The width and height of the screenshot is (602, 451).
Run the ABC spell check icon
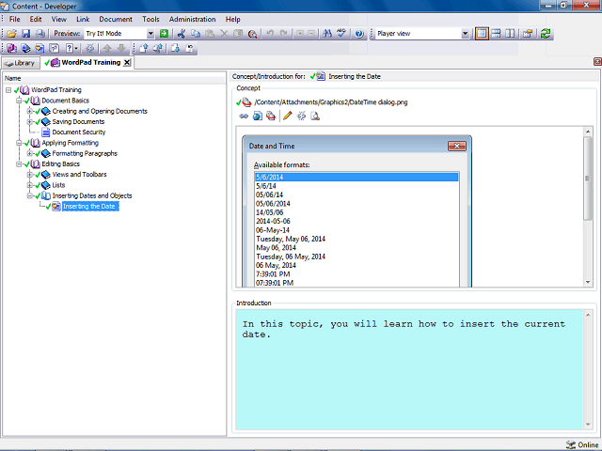pos(341,34)
